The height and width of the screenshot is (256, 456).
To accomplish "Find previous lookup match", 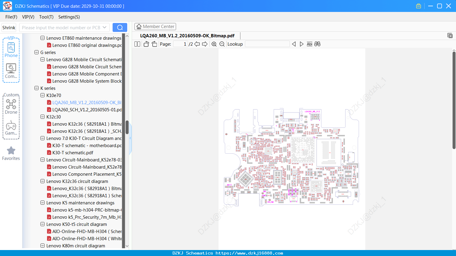I will pos(294,44).
